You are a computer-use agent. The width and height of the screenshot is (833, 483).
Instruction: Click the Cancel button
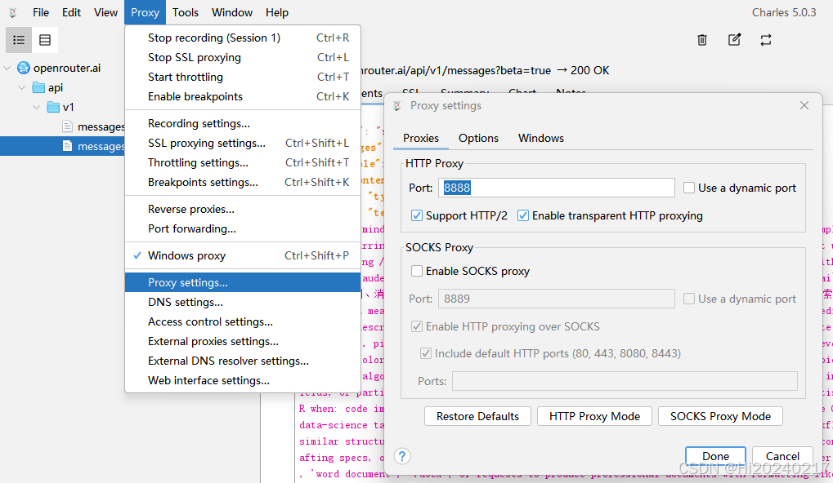(782, 456)
